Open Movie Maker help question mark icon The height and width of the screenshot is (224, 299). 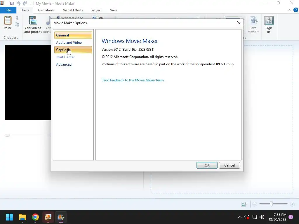[295, 10]
